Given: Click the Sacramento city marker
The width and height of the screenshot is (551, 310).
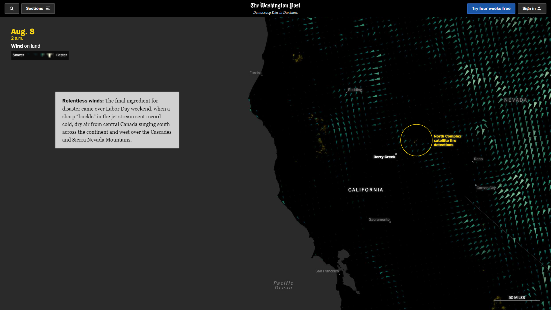Looking at the screenshot, I should pos(390,222).
